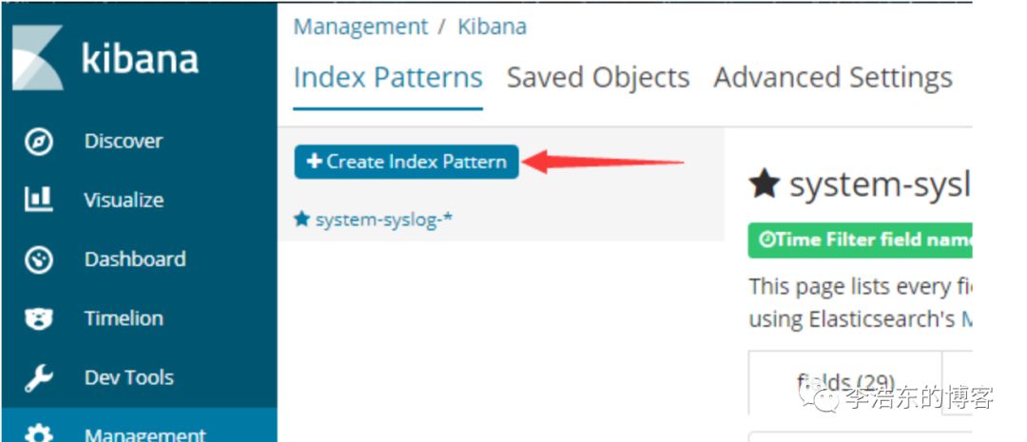The width and height of the screenshot is (1027, 442).
Task: Click the Kibana breadcrumb link
Action: 492,27
